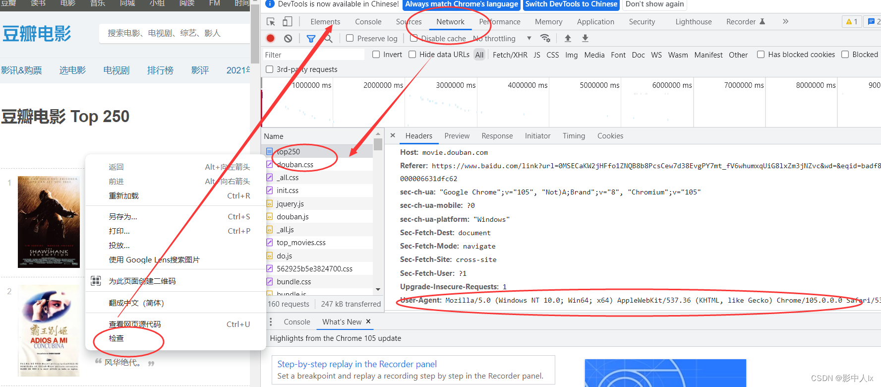Open the drawer three-dot menu
881x387 pixels.
271,322
